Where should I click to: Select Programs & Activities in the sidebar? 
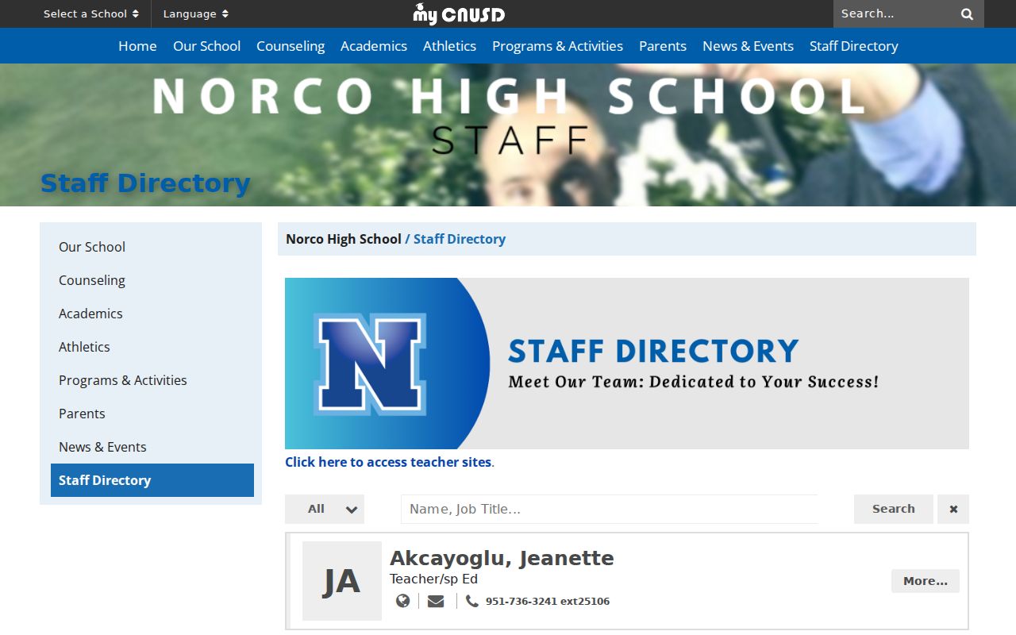[152, 380]
